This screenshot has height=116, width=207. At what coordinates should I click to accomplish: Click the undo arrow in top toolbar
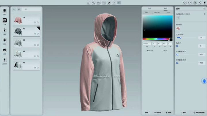tap(114, 3)
